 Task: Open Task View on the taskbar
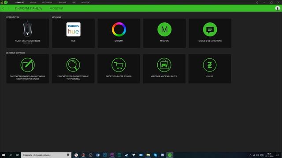18,155
